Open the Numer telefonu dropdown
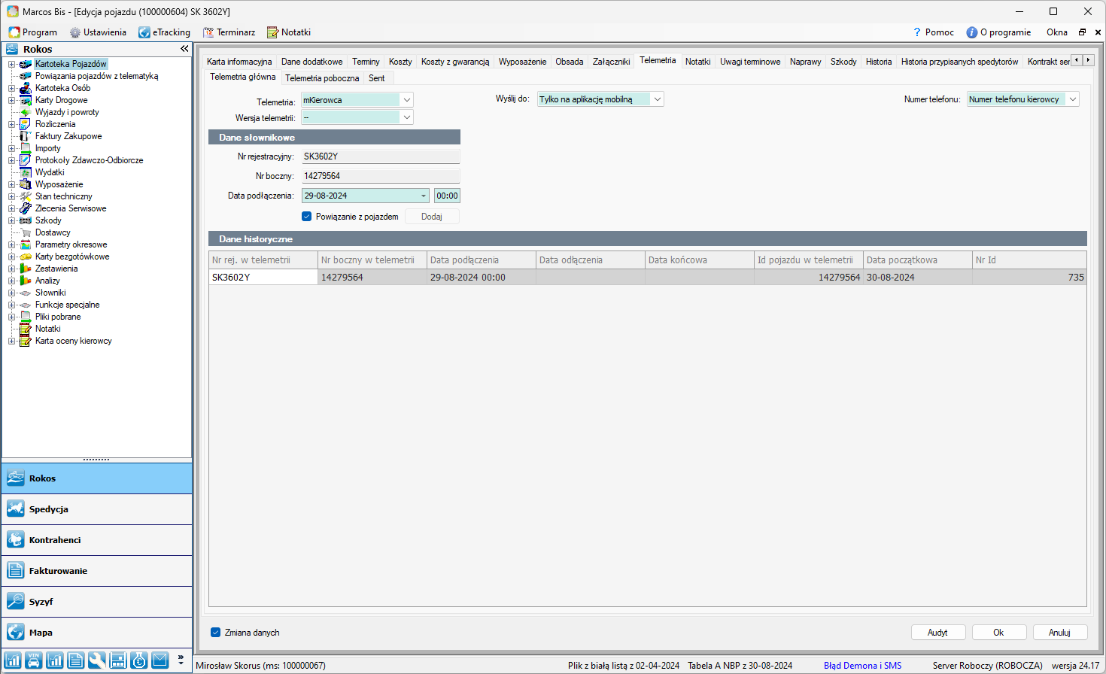This screenshot has height=674, width=1106. (x=1073, y=99)
